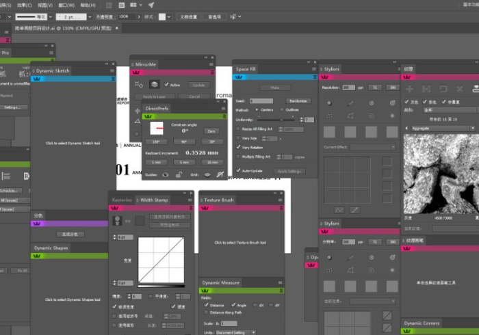The image size is (479, 335).
Task: Click the stamp icon in Width Stamp panel
Action: coord(118,220)
